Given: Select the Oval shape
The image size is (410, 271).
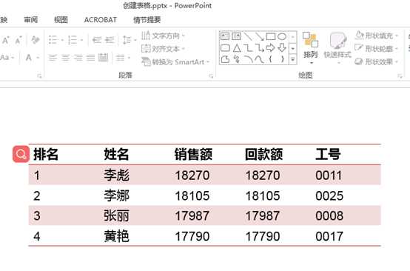Looking at the screenshot, I should tap(282, 36).
